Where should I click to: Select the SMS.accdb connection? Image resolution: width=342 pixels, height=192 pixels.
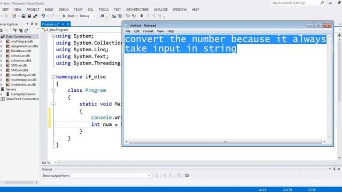pos(19,65)
